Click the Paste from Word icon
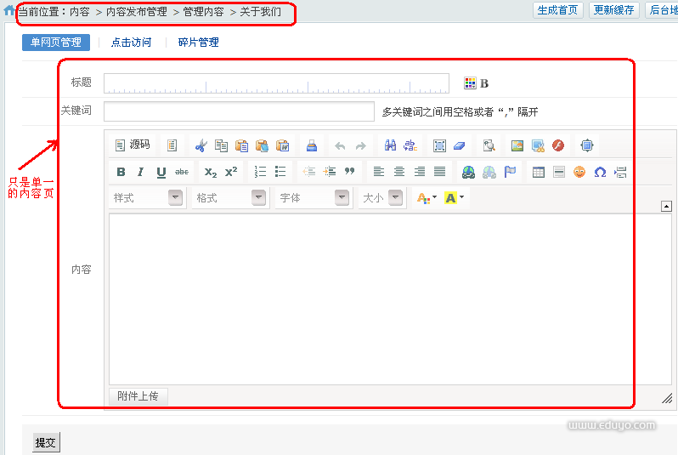678x455 pixels. [x=282, y=145]
